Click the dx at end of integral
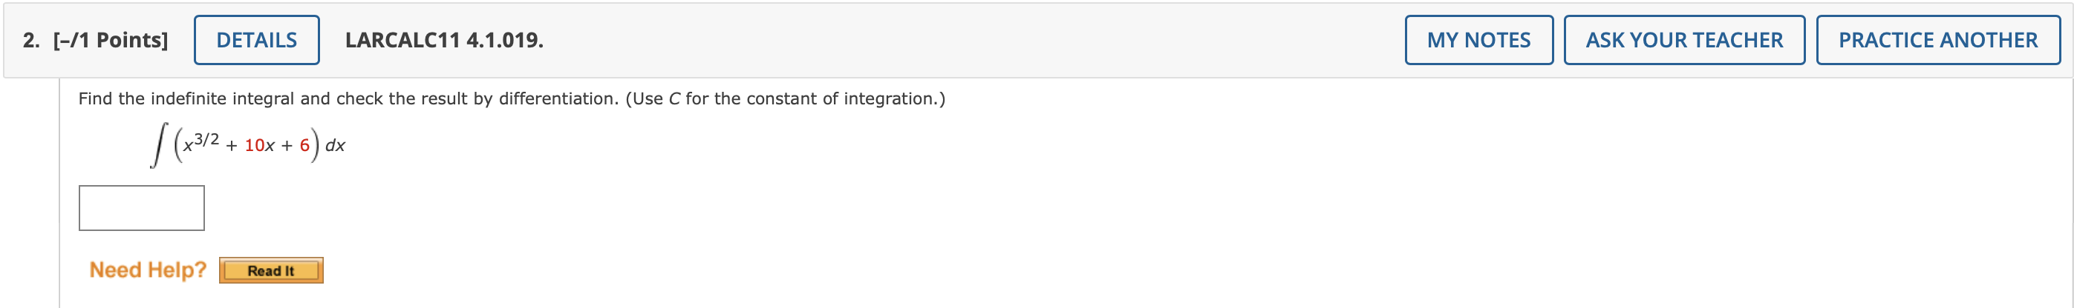The width and height of the screenshot is (2074, 308). point(335,145)
